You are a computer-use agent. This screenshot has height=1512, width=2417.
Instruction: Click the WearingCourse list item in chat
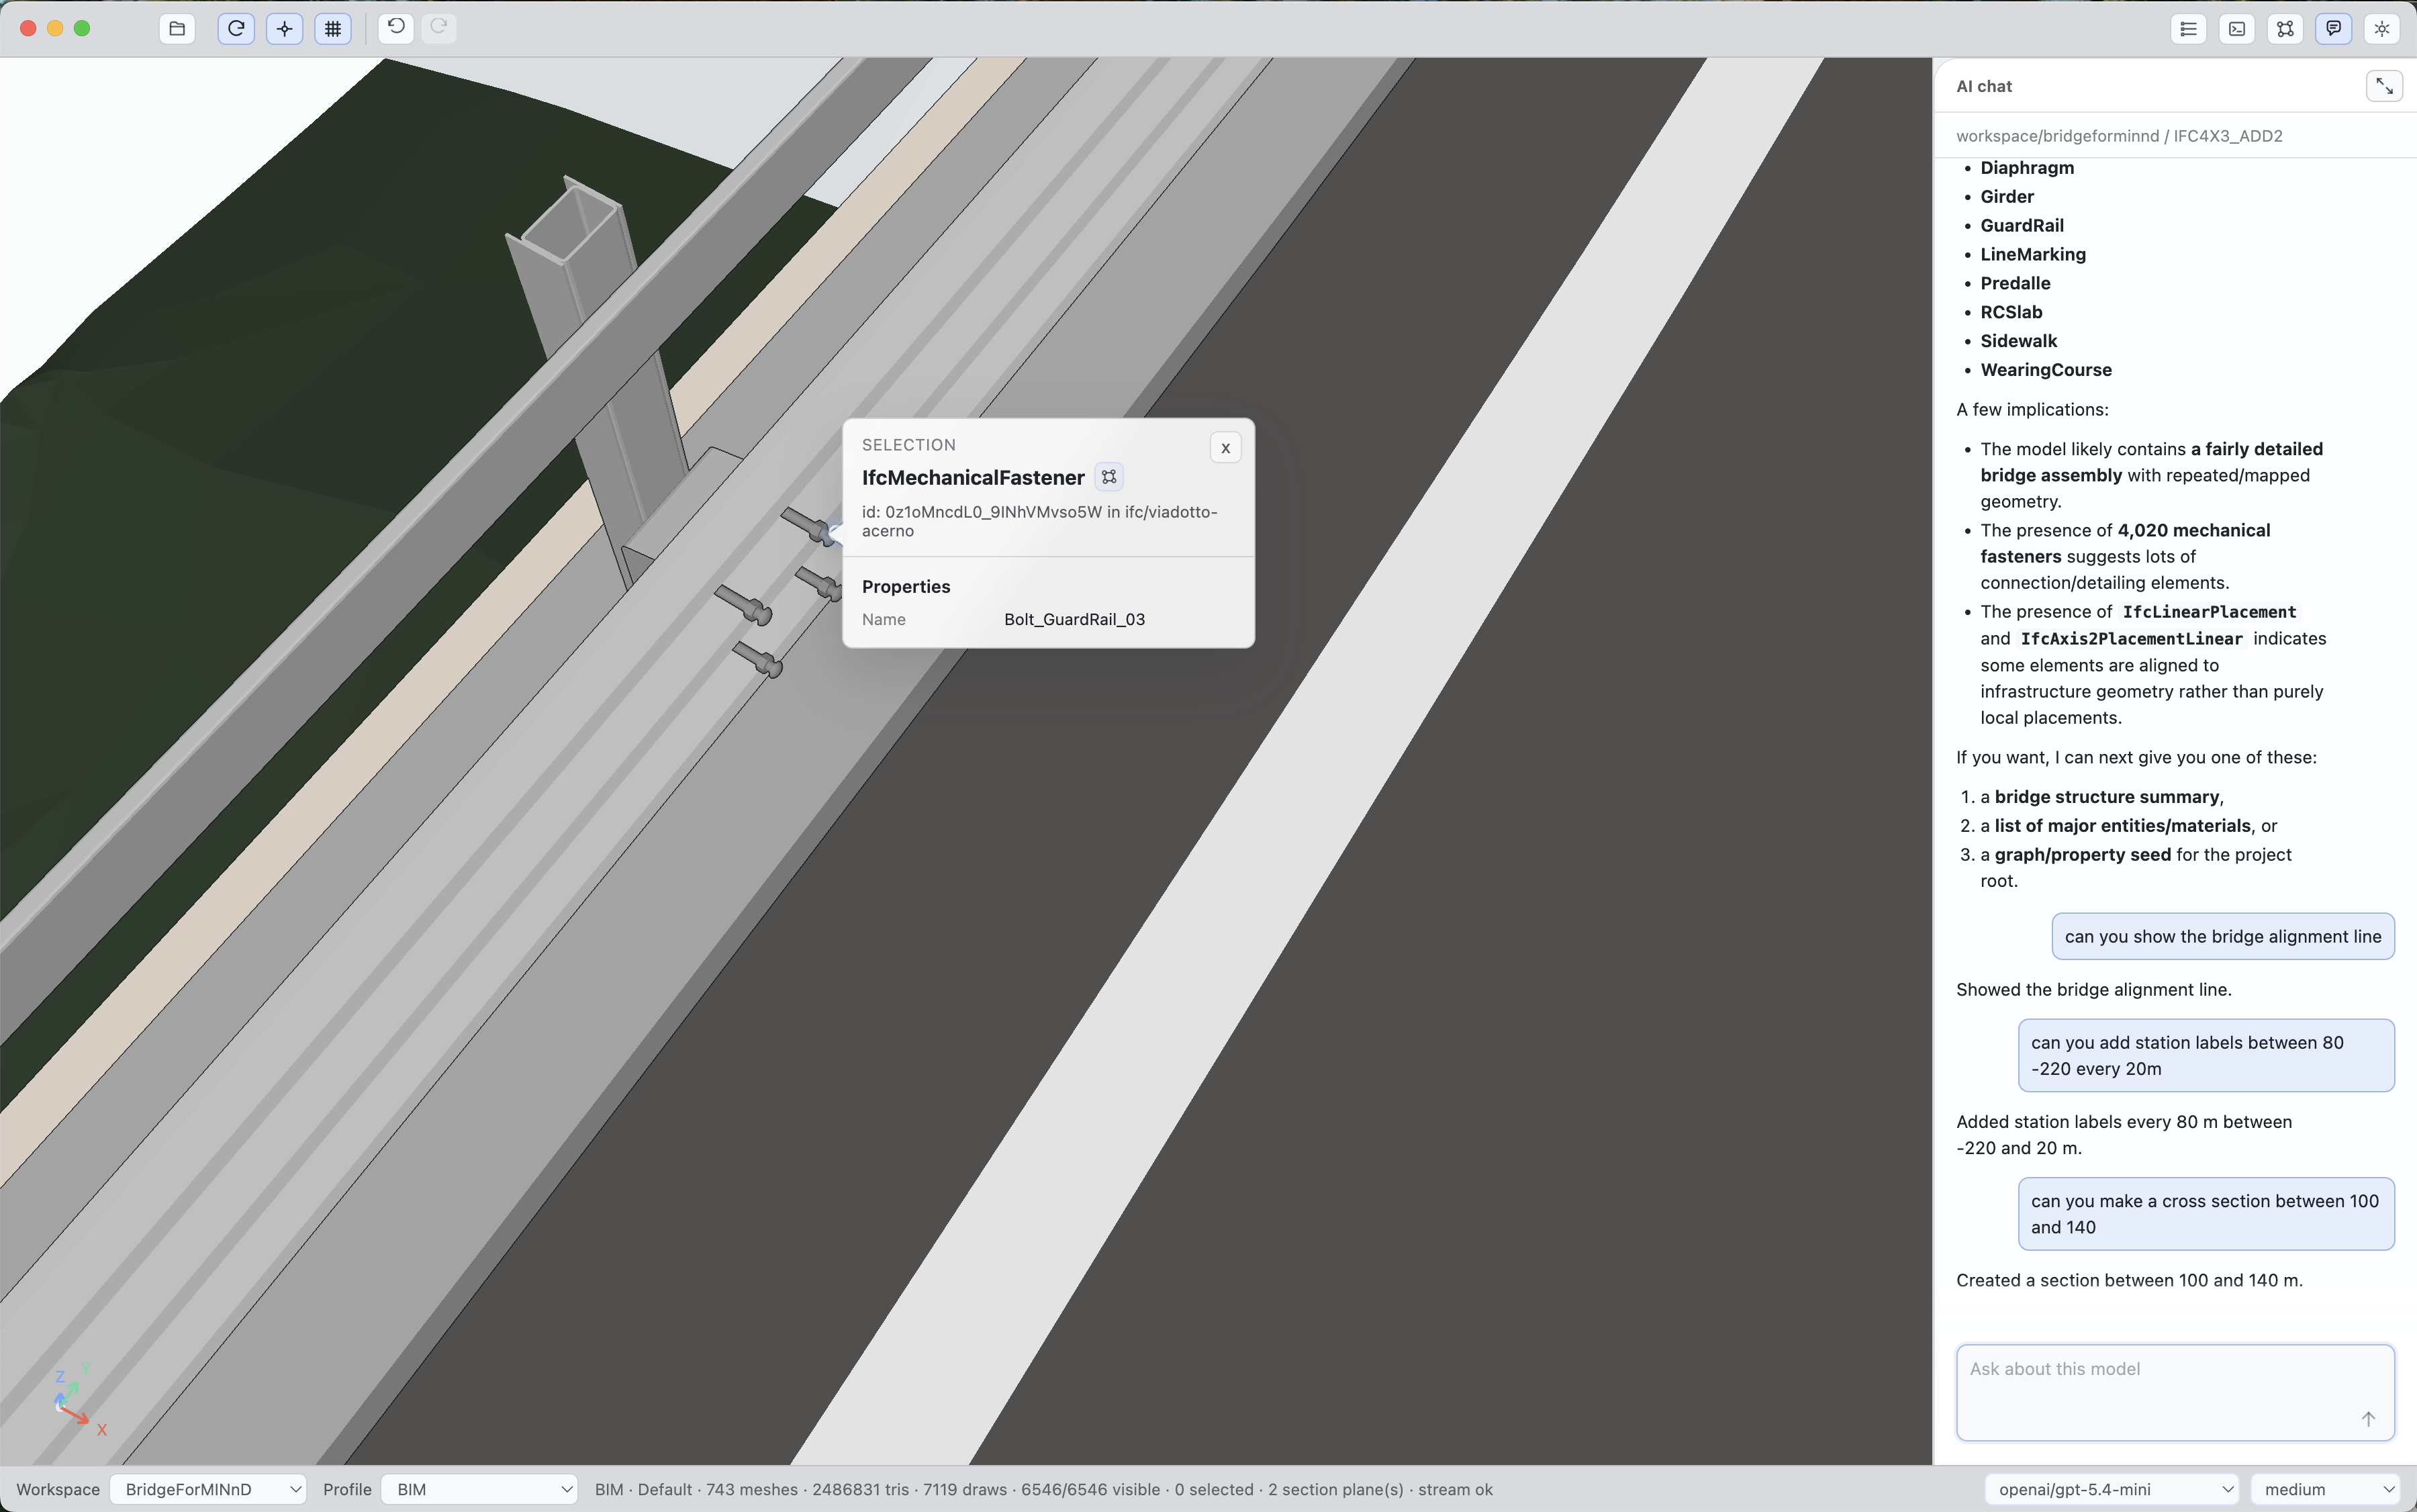tap(2045, 370)
